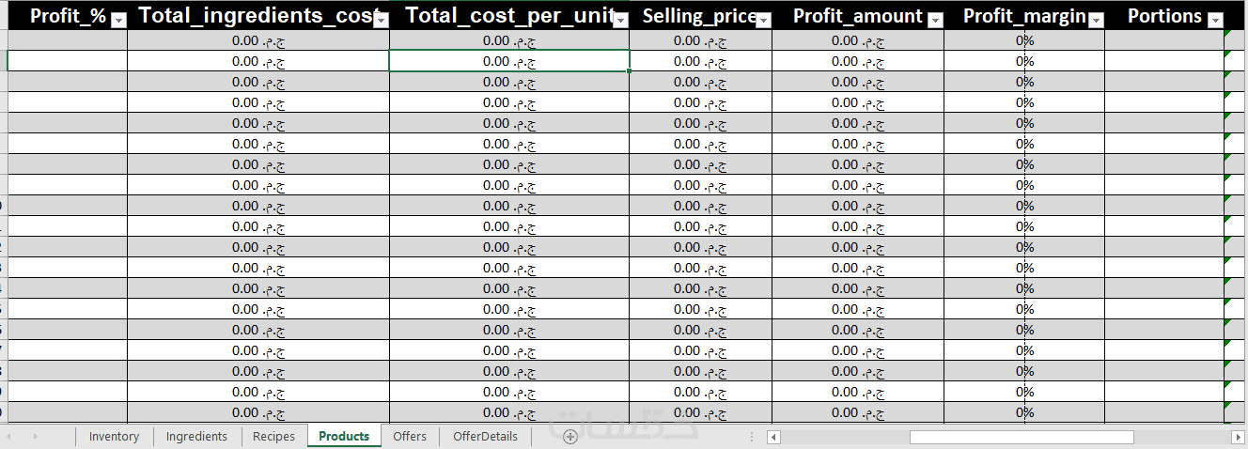Select the first Selling_price cell

[700, 40]
